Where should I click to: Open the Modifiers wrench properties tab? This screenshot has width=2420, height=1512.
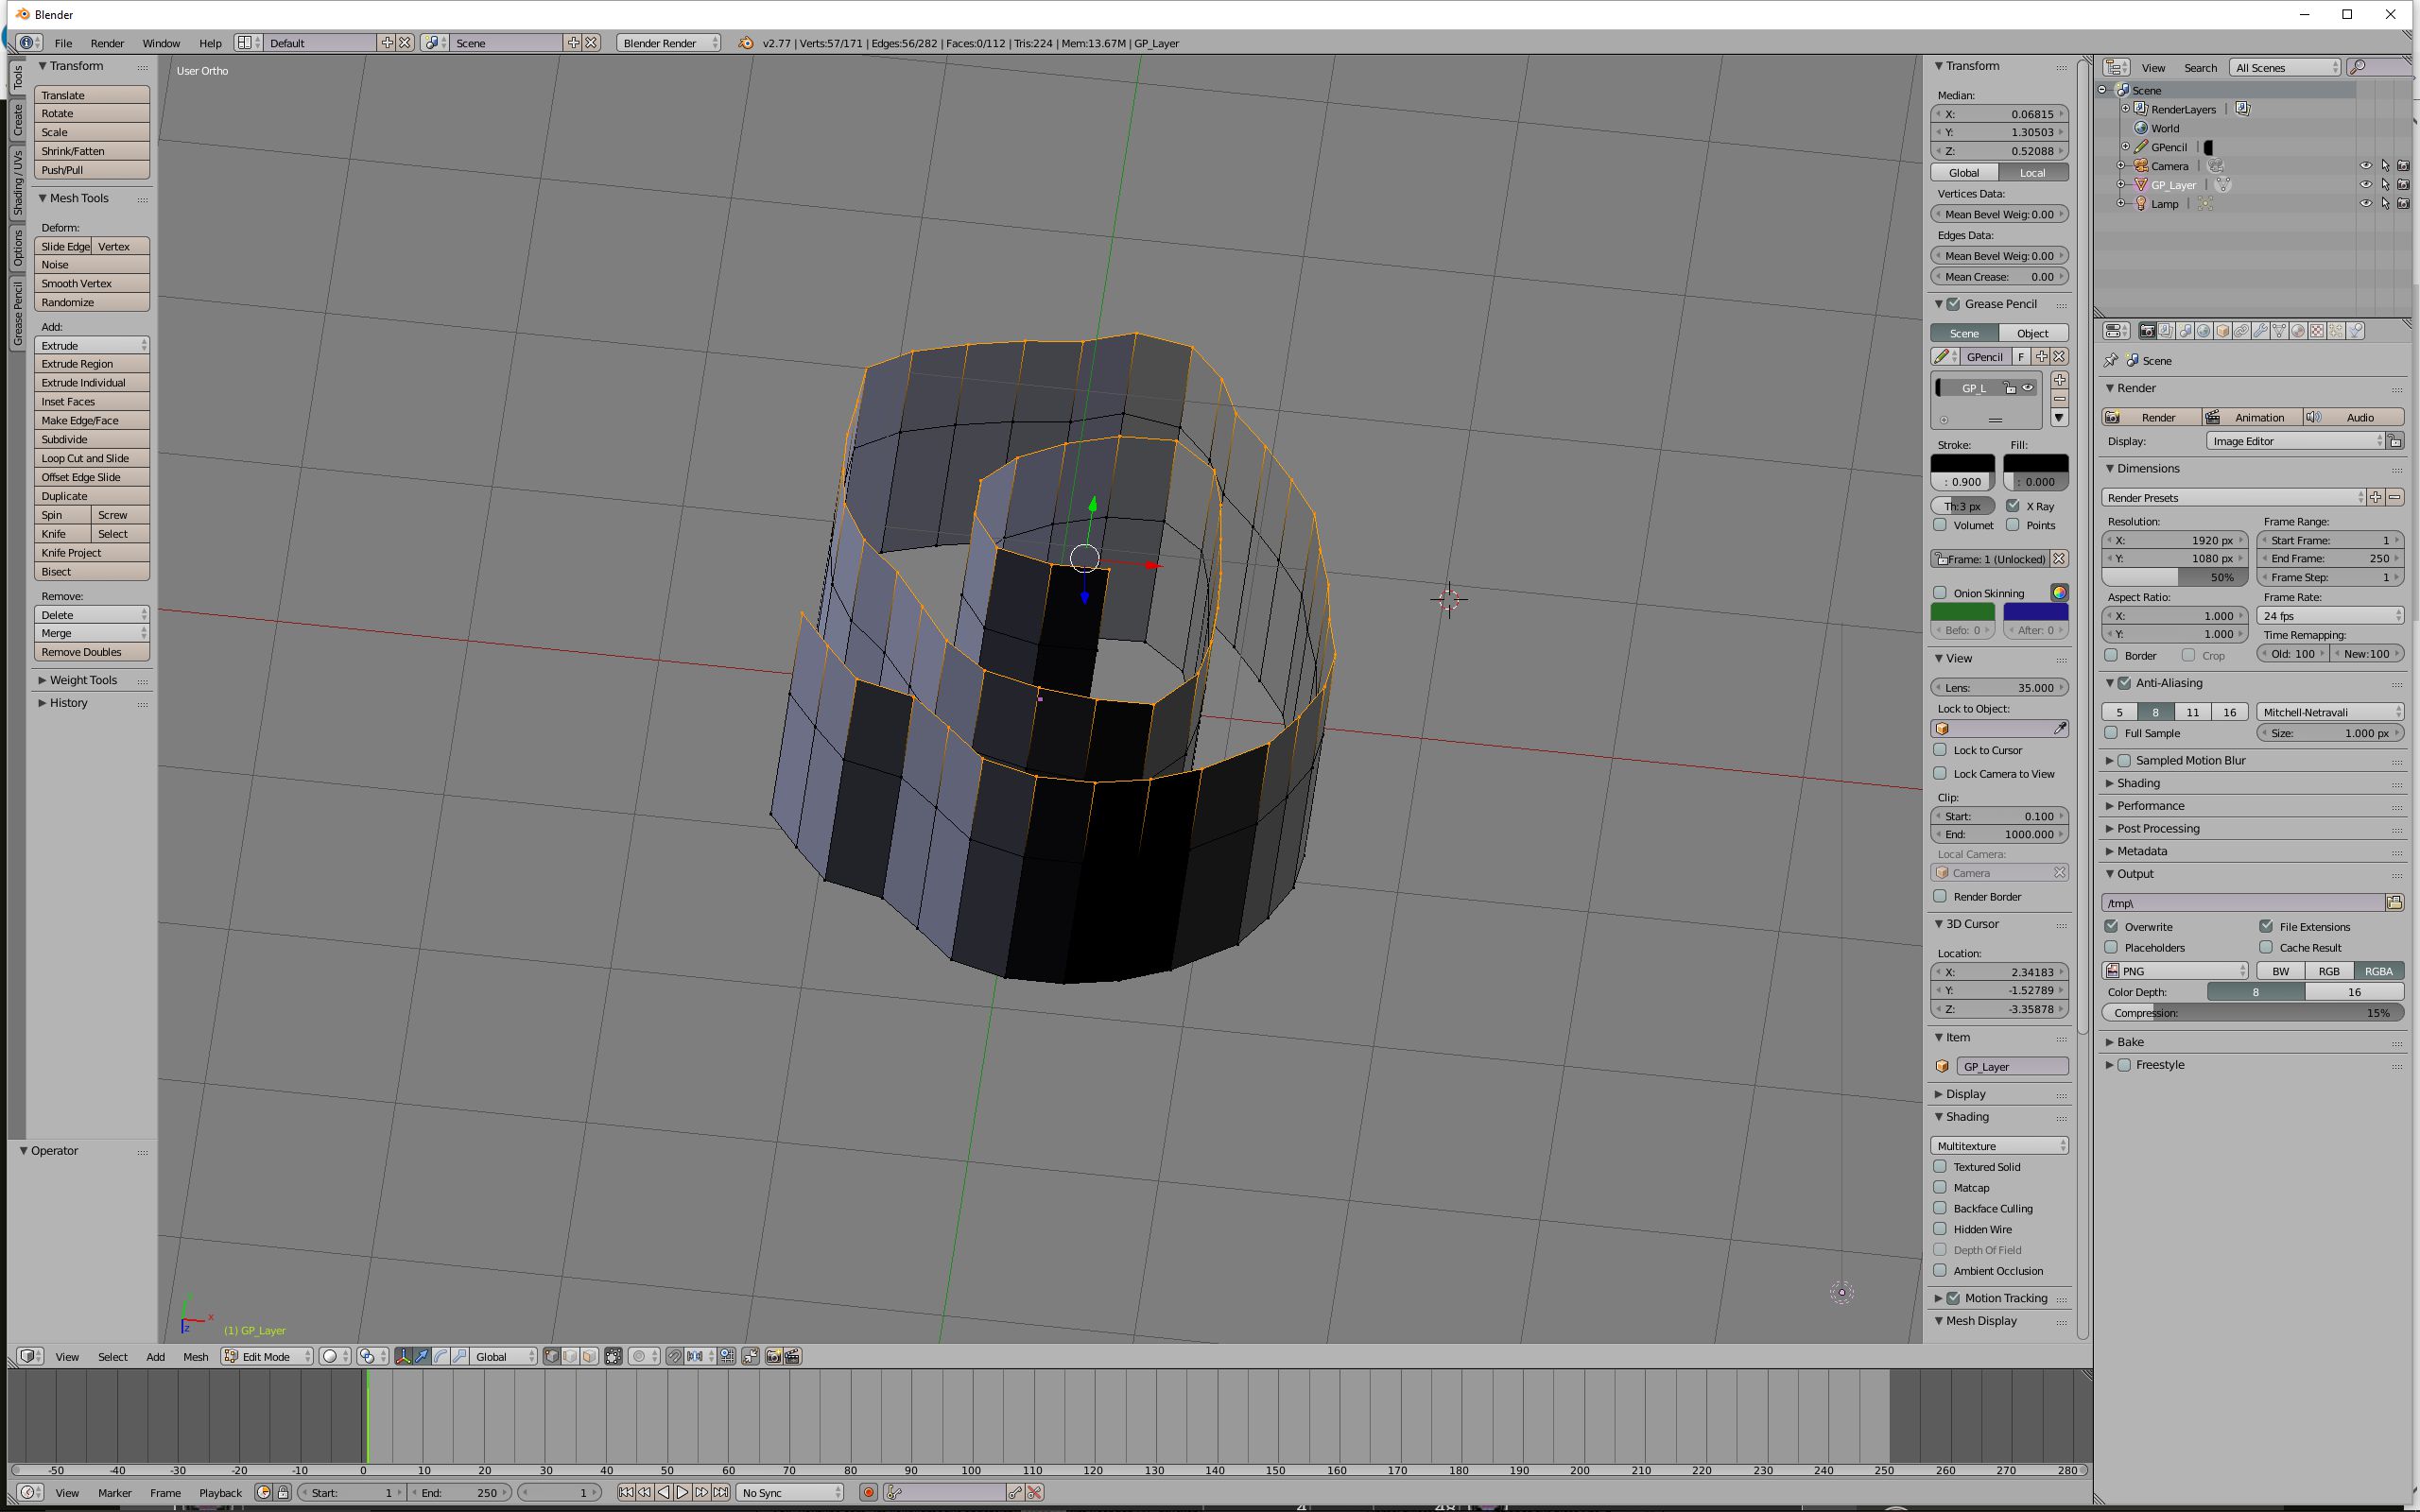2260,331
